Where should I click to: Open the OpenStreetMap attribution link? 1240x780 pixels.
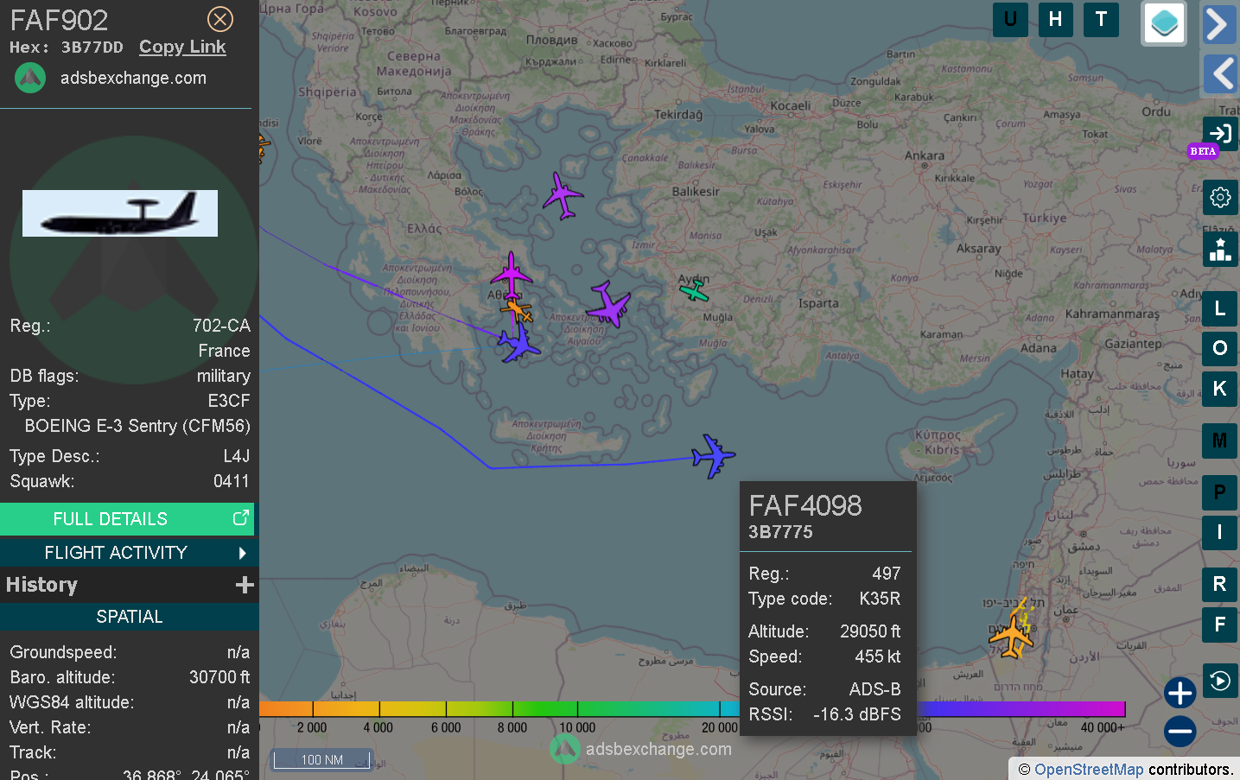point(1089,769)
